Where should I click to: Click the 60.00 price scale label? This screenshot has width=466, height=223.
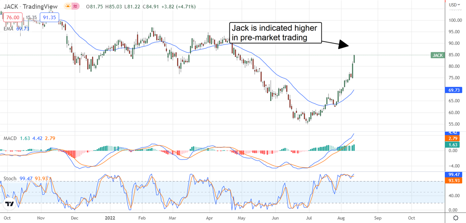pyautogui.click(x=454, y=113)
